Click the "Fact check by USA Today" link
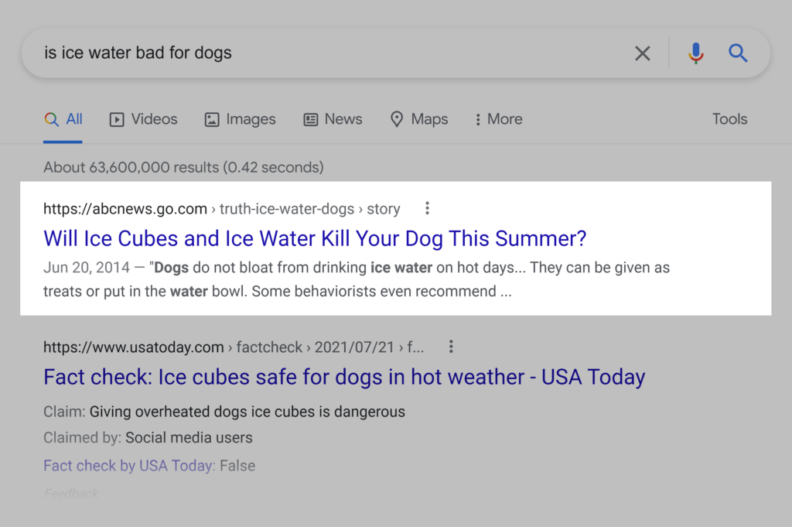This screenshot has width=792, height=527. (x=128, y=466)
